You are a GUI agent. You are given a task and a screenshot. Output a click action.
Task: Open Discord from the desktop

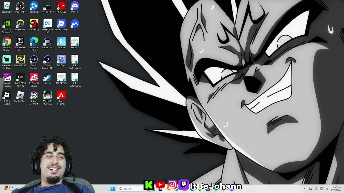(75, 7)
